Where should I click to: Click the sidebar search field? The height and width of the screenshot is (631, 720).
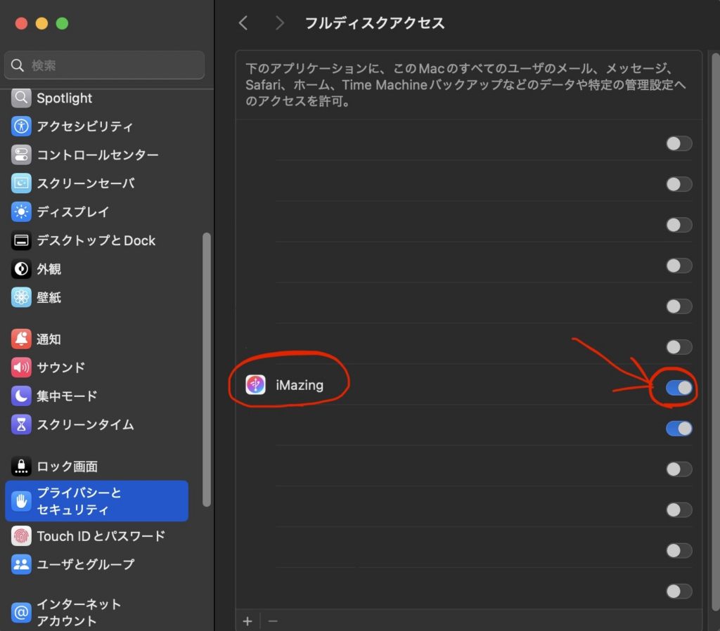click(x=105, y=65)
